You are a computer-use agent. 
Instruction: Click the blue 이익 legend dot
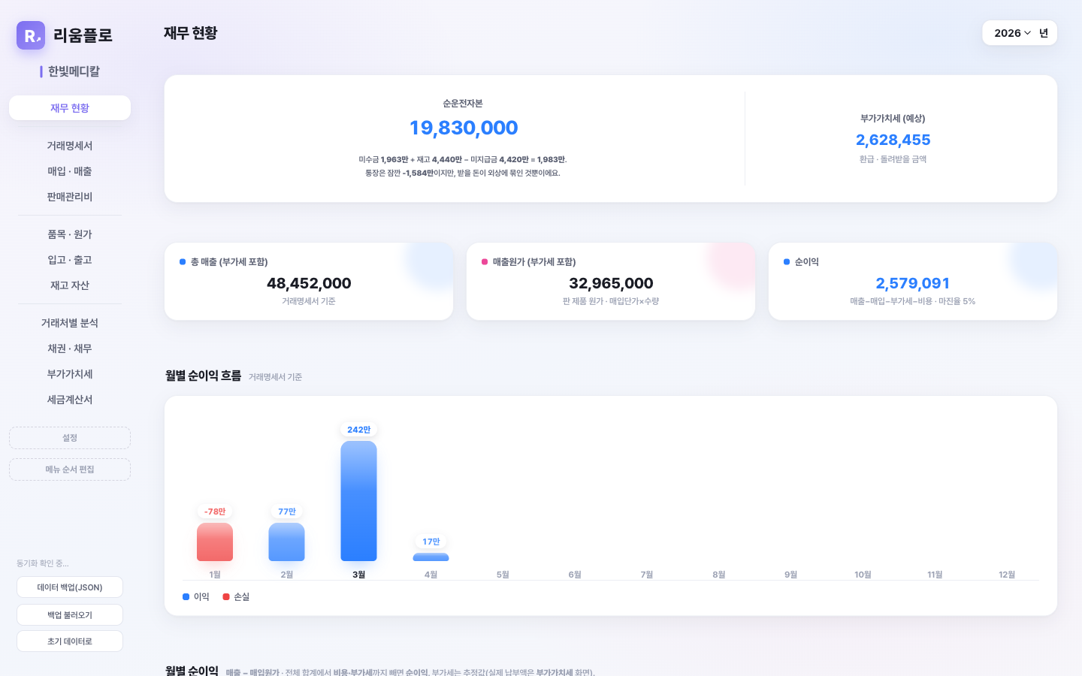[x=186, y=596]
